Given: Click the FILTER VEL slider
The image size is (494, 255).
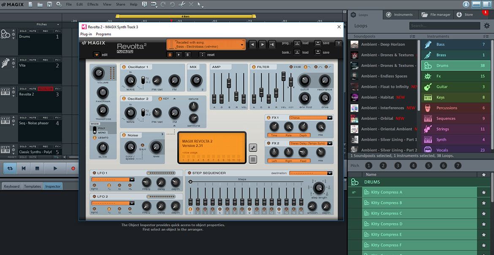Looking at the screenshot, I should click(x=283, y=76).
